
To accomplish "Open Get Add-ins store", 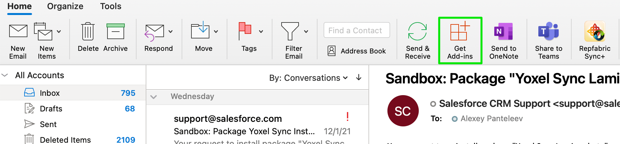I will (x=460, y=32).
